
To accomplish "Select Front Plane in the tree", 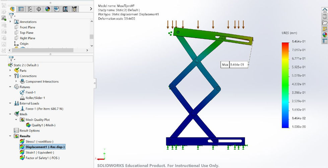I will click(27, 27).
